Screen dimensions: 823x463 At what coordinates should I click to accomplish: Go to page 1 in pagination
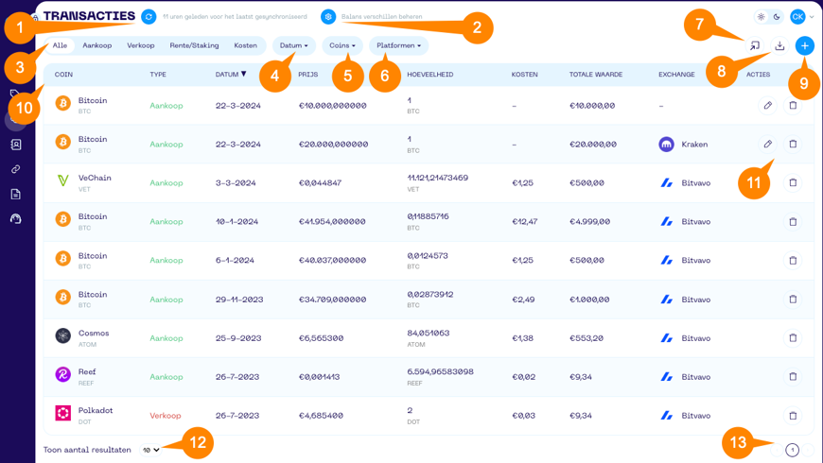coord(792,450)
